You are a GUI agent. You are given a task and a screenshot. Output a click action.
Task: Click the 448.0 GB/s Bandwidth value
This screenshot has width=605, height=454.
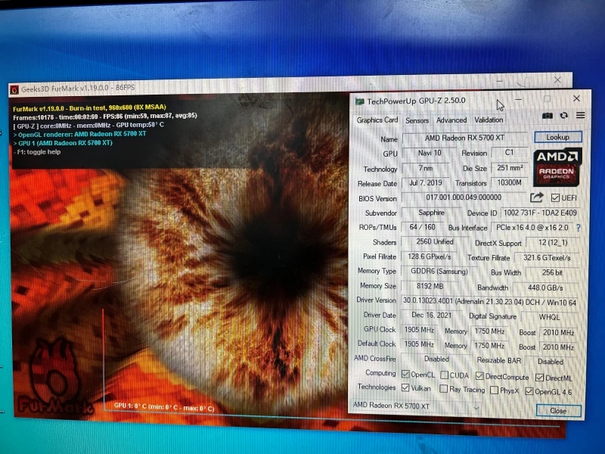click(544, 288)
